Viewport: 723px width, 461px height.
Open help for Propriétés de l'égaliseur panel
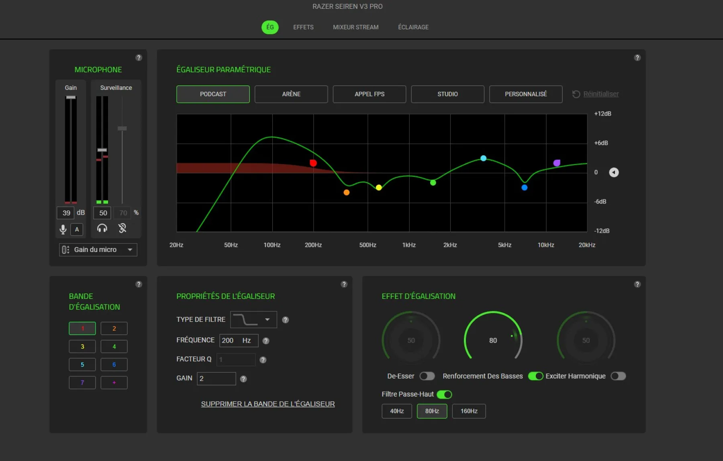pyautogui.click(x=344, y=284)
